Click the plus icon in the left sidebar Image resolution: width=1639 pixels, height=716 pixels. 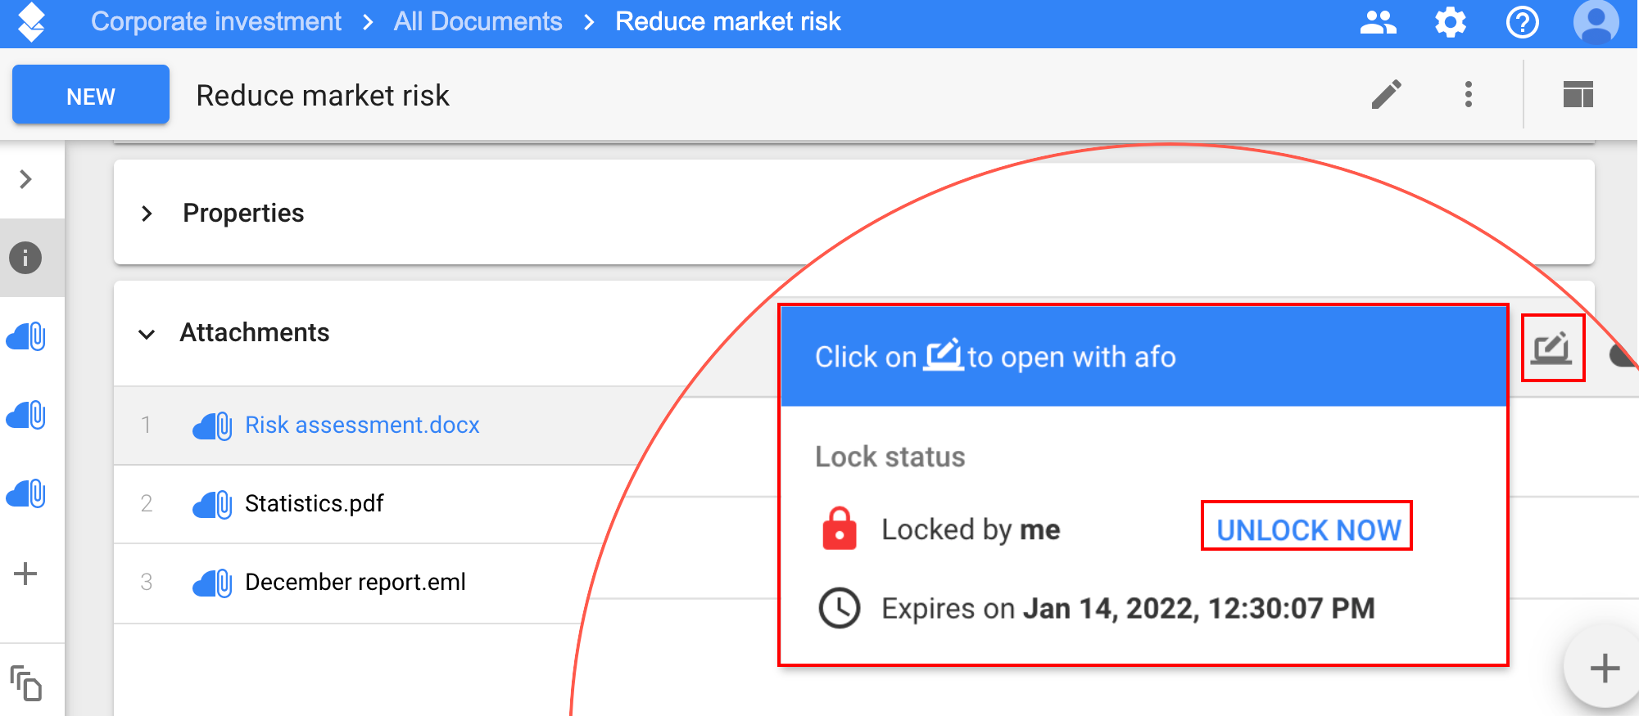pyautogui.click(x=25, y=573)
